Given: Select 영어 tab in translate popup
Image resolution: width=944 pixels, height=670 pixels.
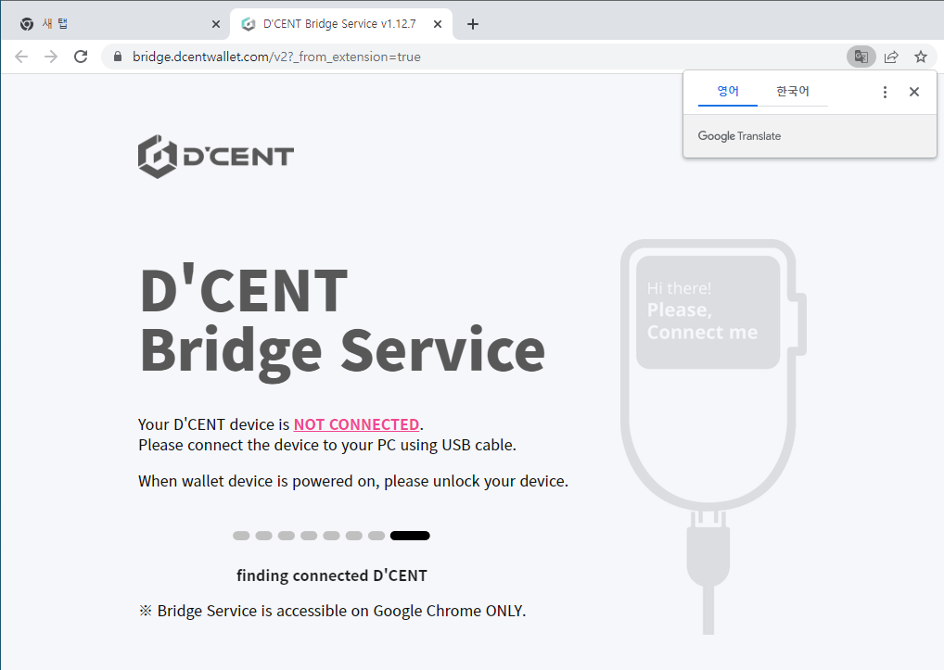Looking at the screenshot, I should pos(728,92).
